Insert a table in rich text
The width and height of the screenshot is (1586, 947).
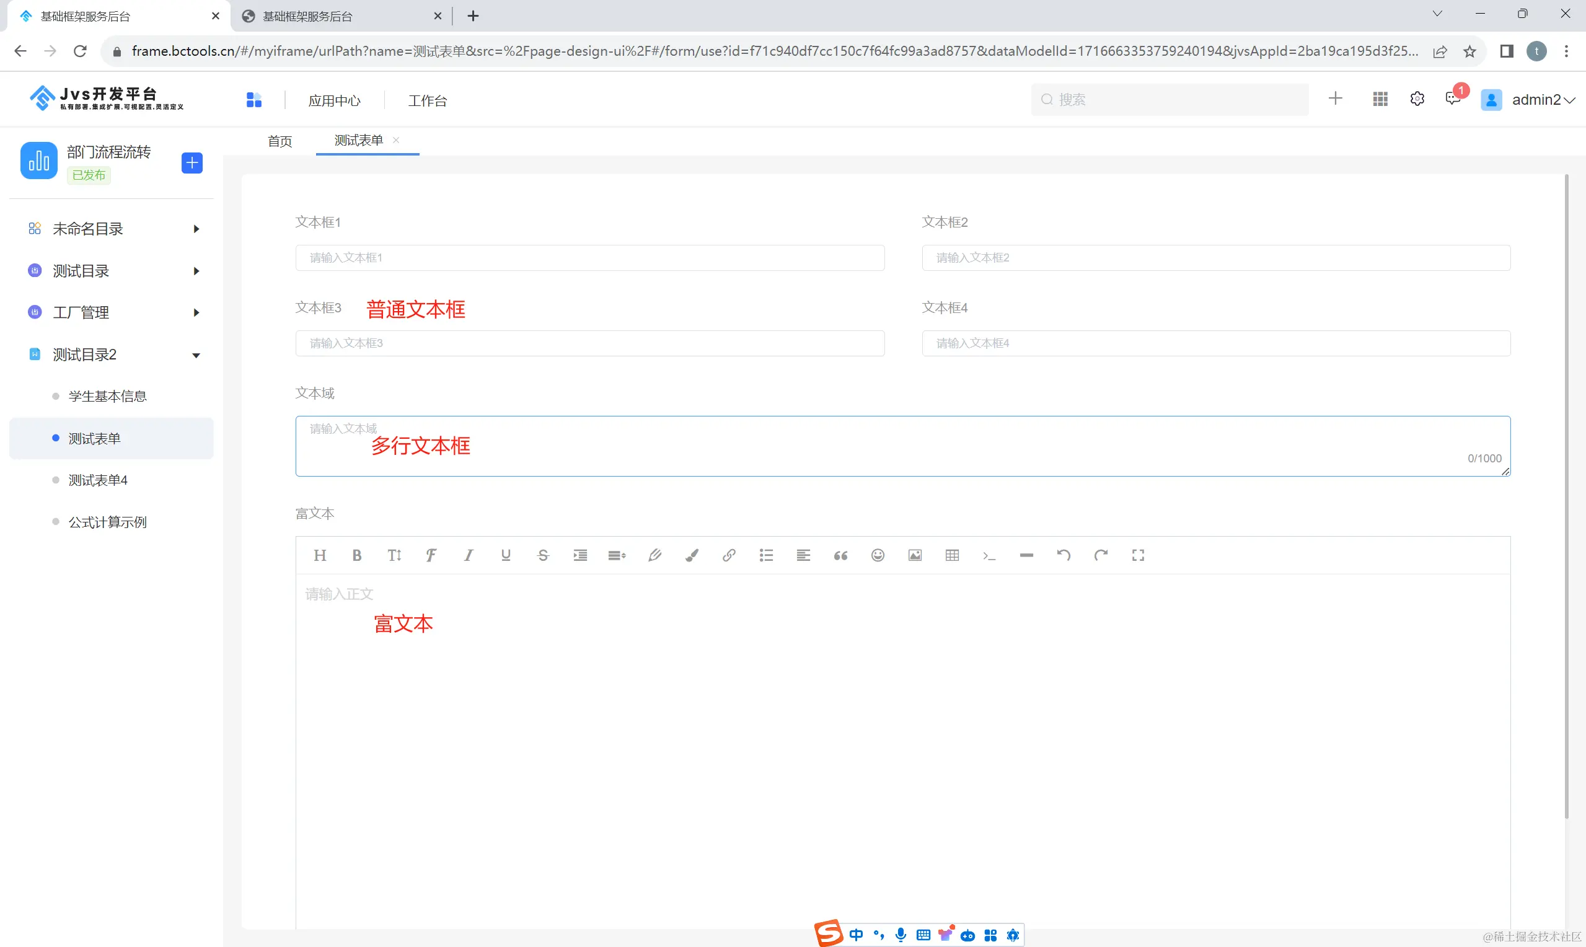952,555
